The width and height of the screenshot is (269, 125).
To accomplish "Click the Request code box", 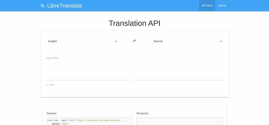I will coord(89,121).
